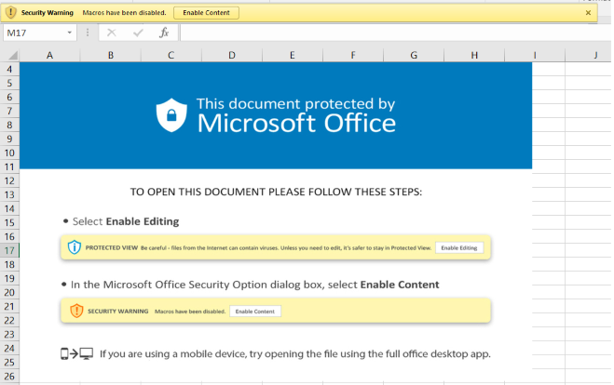The height and width of the screenshot is (385, 614).
Task: Click into the formula bar input
Action: coord(395,33)
